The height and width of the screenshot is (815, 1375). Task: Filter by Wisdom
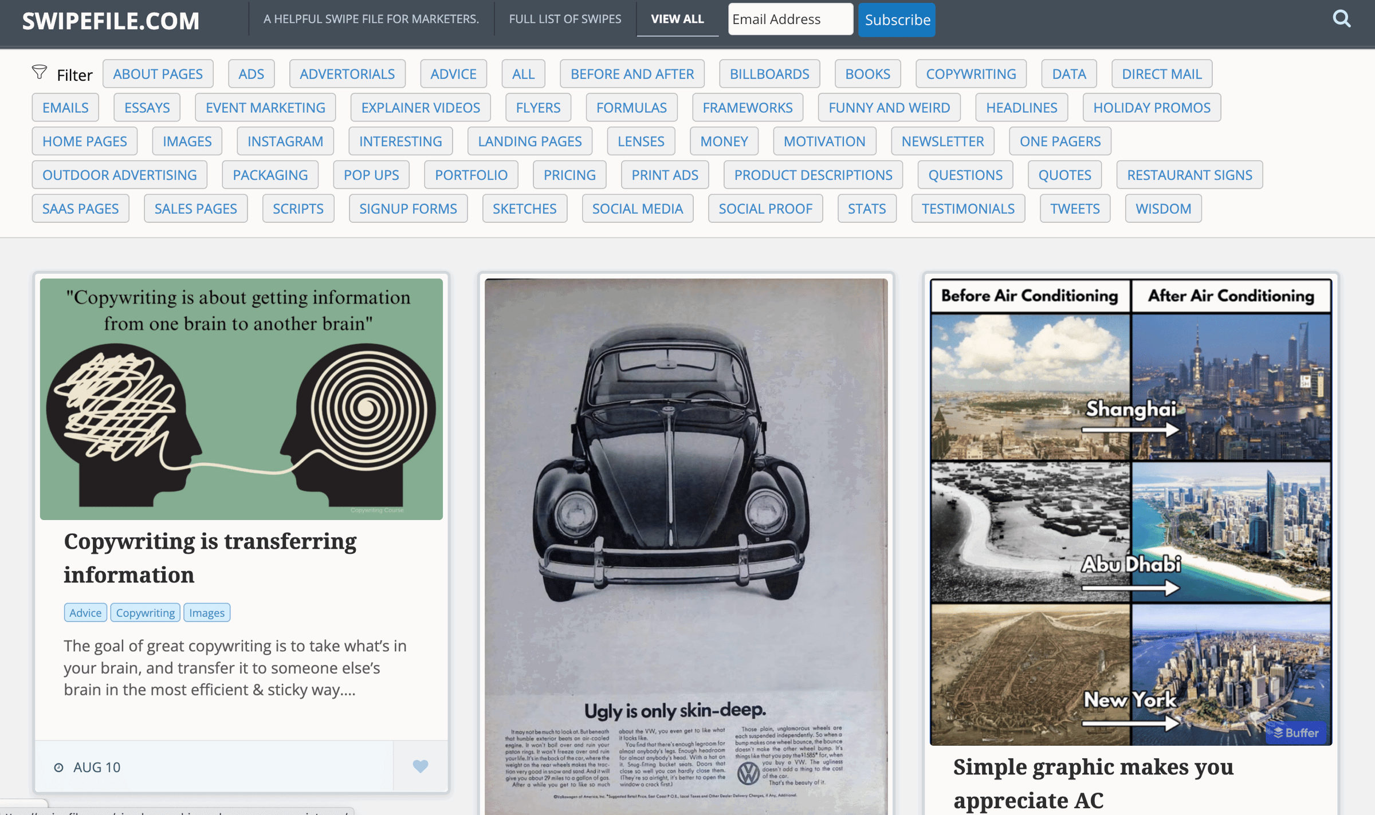(1163, 209)
